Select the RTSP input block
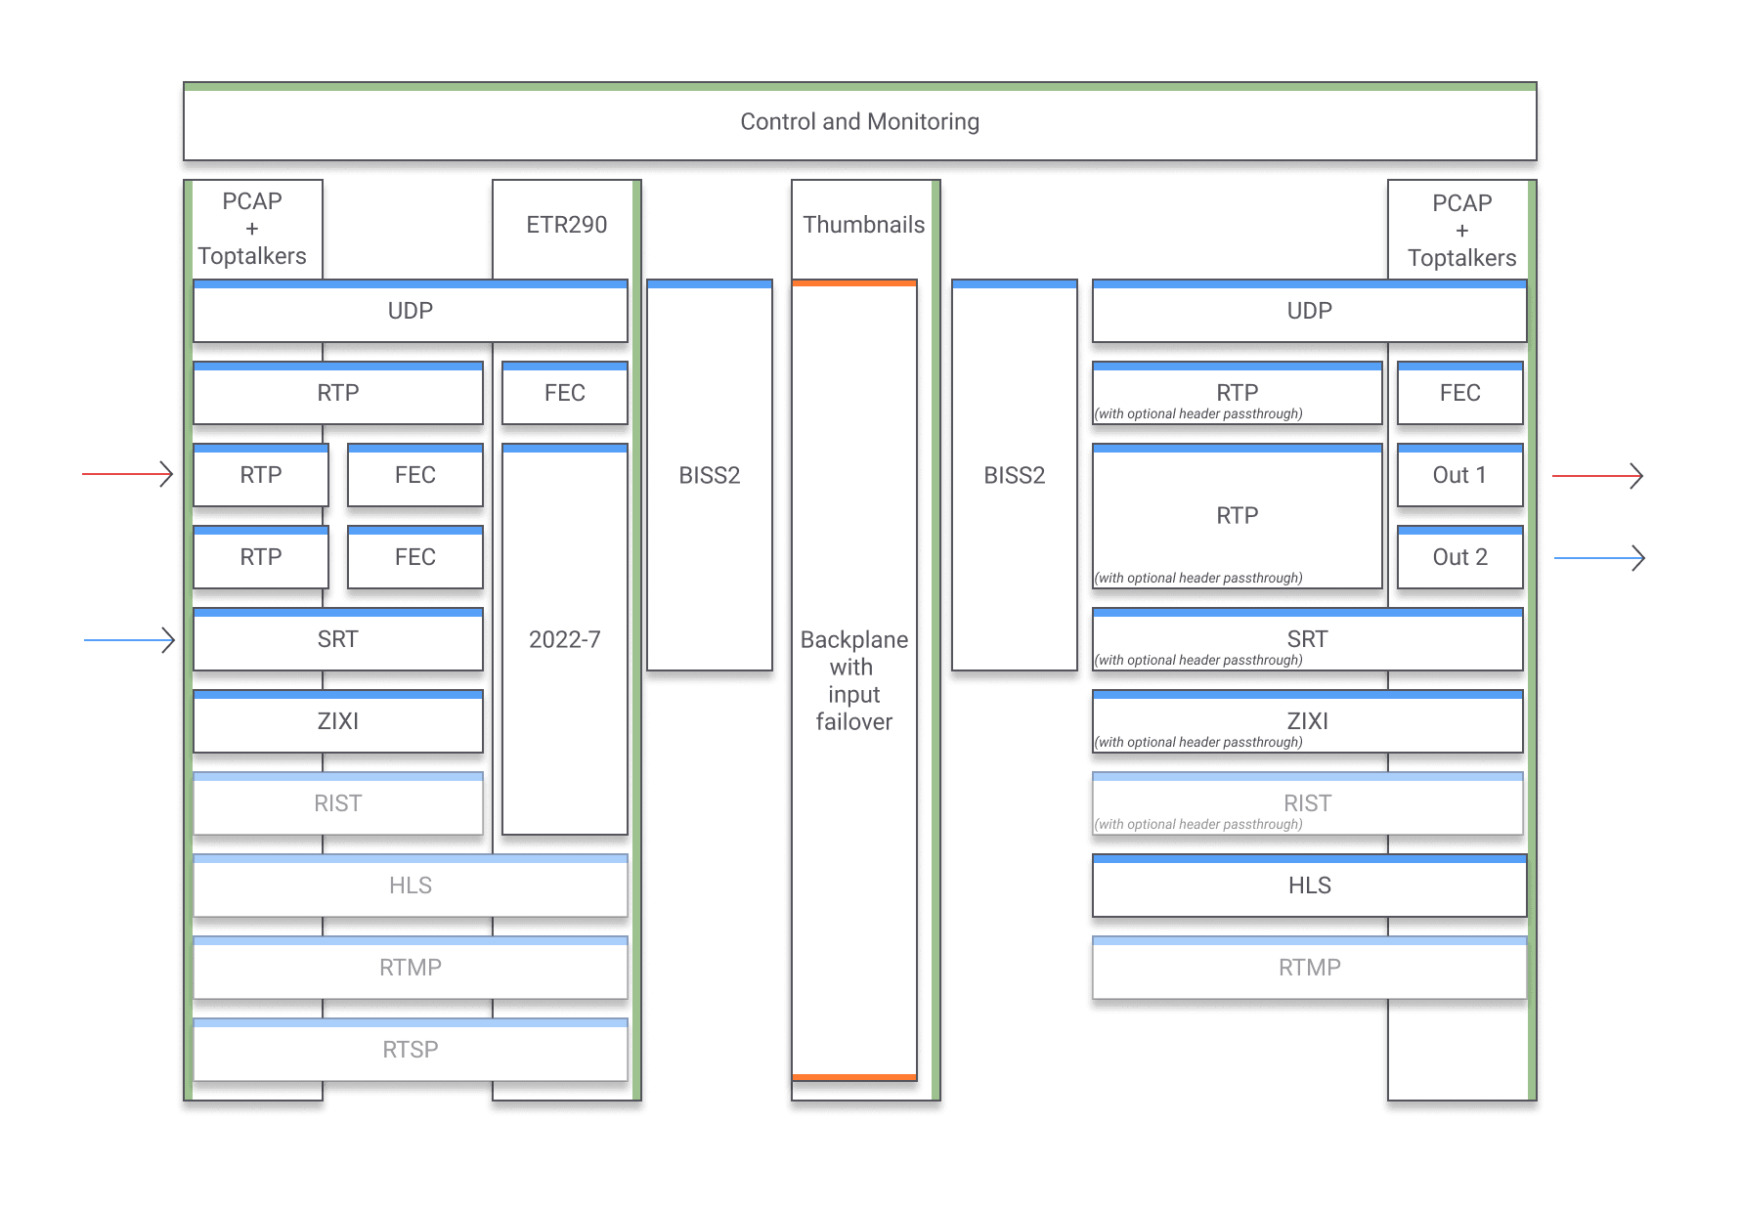The width and height of the screenshot is (1740, 1210). pyautogui.click(x=410, y=1051)
